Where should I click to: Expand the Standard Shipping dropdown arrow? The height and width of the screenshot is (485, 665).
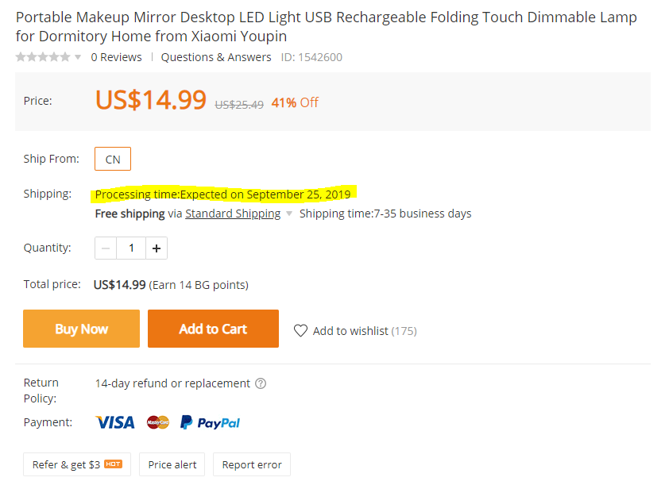click(289, 214)
